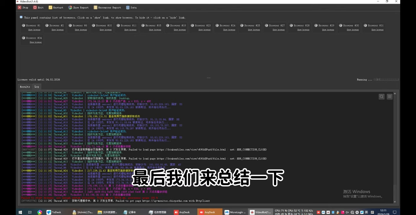Click the round icon beside Browser #24
Image resolution: width=416 pixels, height=215 pixels.
click(x=217, y=25)
